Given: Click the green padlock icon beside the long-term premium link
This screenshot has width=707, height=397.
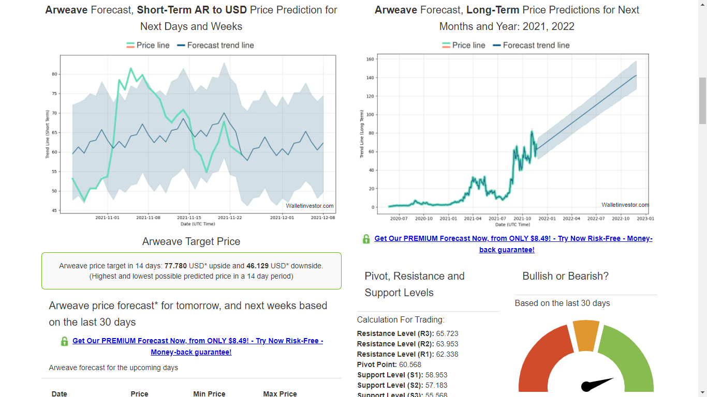Looking at the screenshot, I should coord(365,238).
